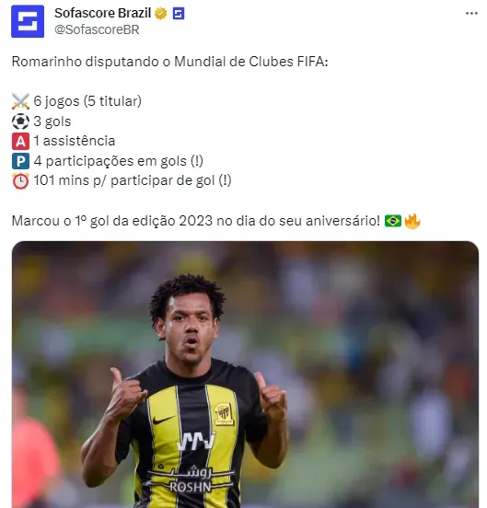487x508 pixels.
Task: Open the @SofascoreBR handle link
Action: click(x=97, y=29)
